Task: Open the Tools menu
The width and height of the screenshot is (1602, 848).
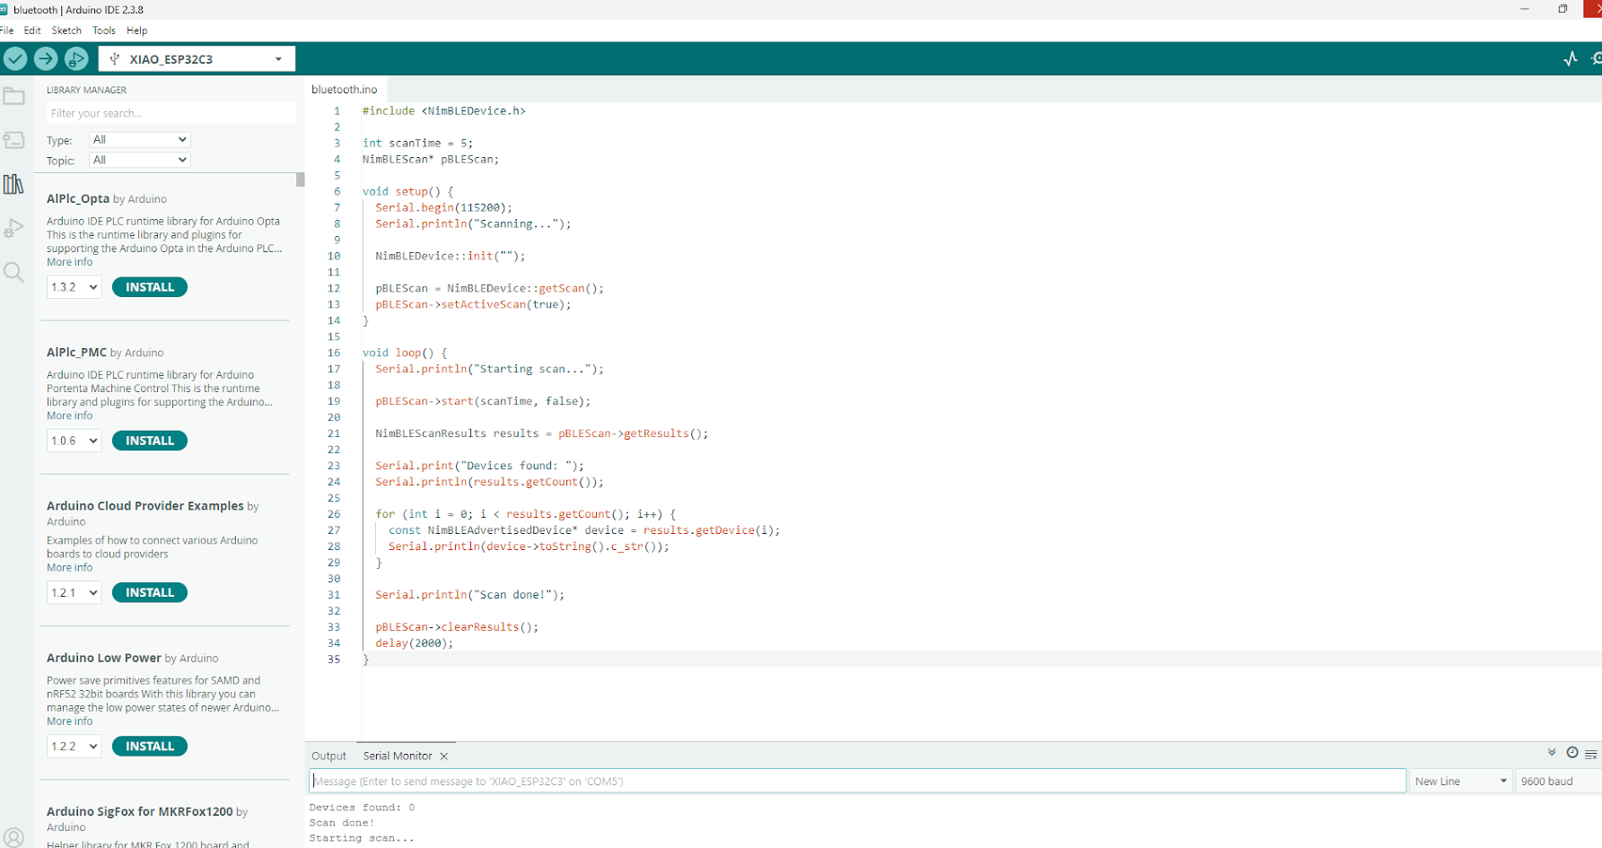Action: (x=104, y=31)
